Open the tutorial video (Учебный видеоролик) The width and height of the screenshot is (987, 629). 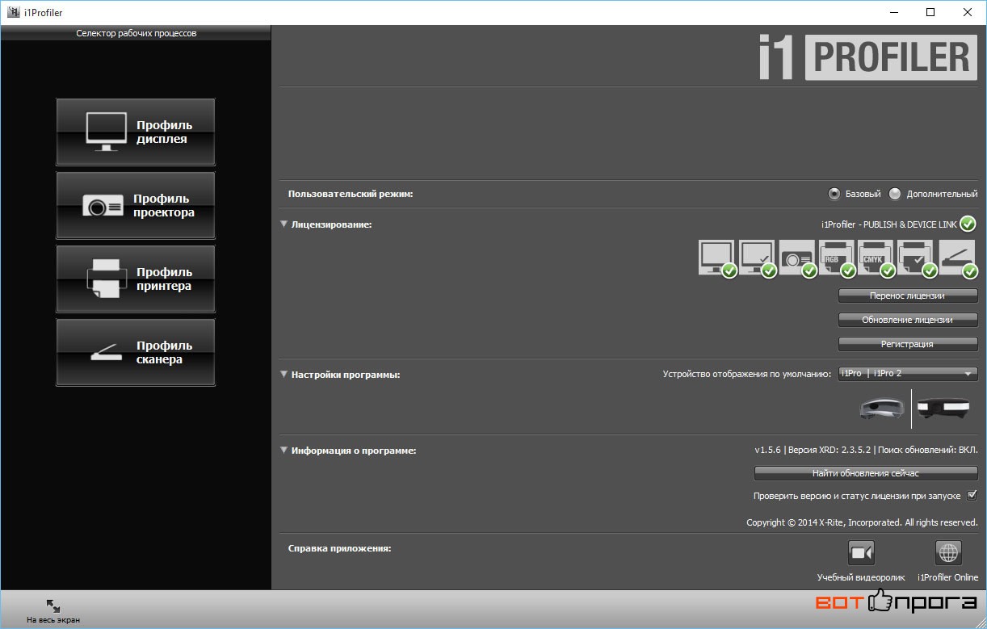coord(861,553)
